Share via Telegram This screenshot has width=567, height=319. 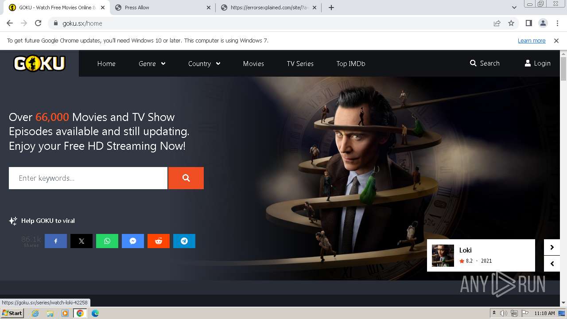[184, 241]
